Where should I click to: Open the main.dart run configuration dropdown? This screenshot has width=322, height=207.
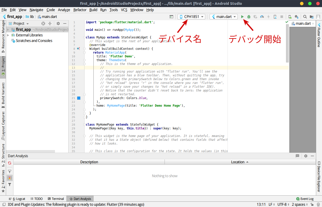click(224, 17)
